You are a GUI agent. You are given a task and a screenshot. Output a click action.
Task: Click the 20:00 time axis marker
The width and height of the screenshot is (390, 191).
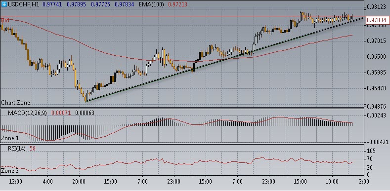tap(79, 182)
